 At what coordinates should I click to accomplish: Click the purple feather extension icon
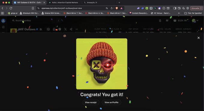click(138, 8)
